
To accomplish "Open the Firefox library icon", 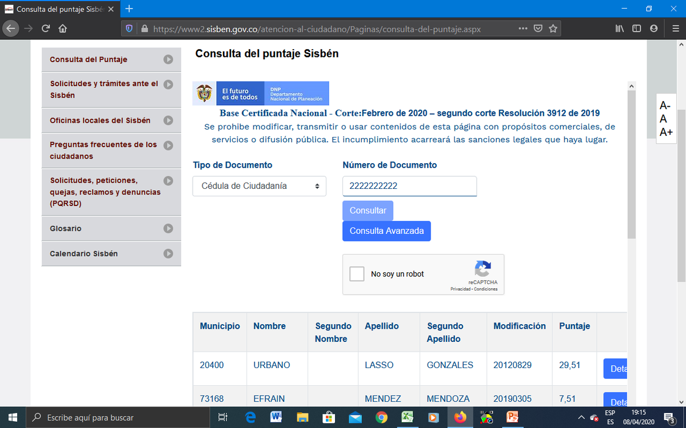I will [x=619, y=29].
